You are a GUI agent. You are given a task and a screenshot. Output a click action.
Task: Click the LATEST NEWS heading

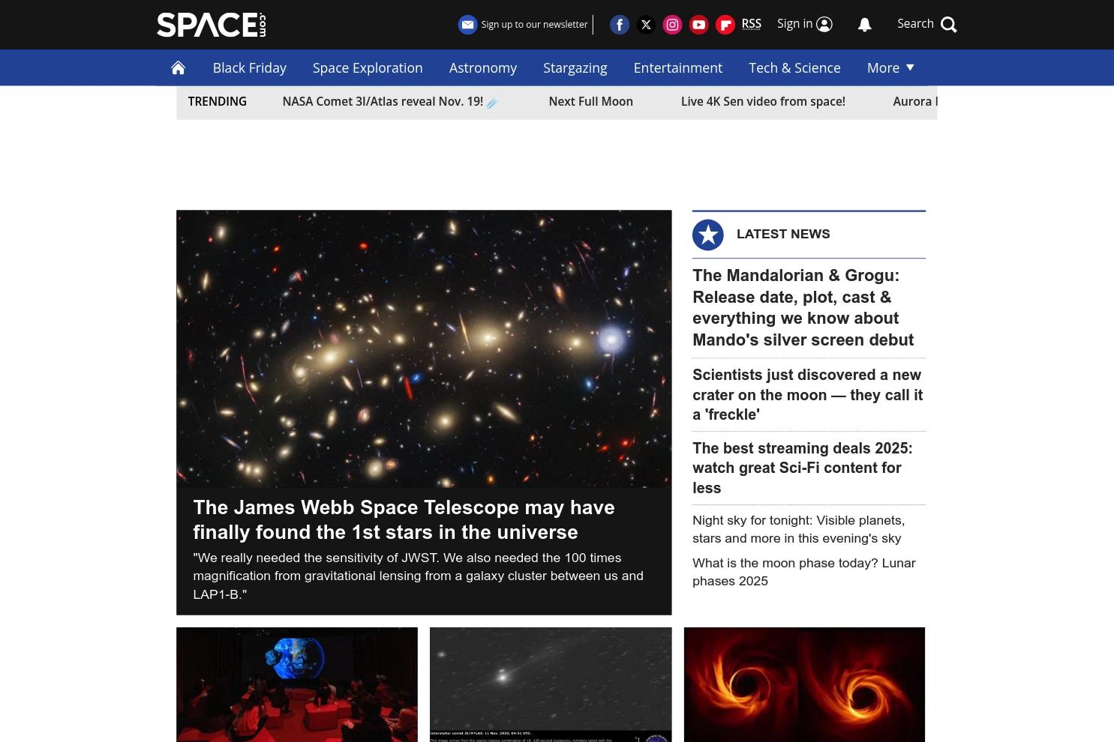(x=783, y=234)
